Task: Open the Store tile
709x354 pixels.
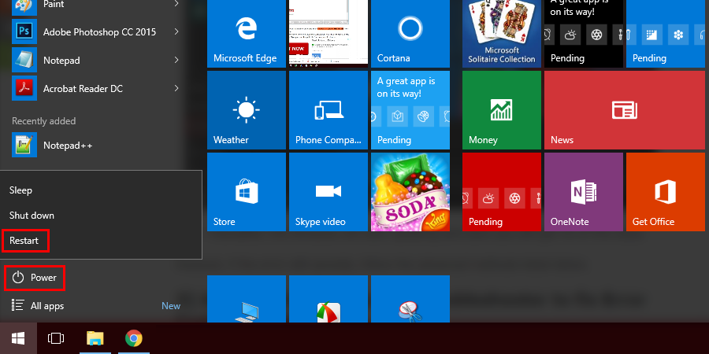Action: pyautogui.click(x=247, y=192)
